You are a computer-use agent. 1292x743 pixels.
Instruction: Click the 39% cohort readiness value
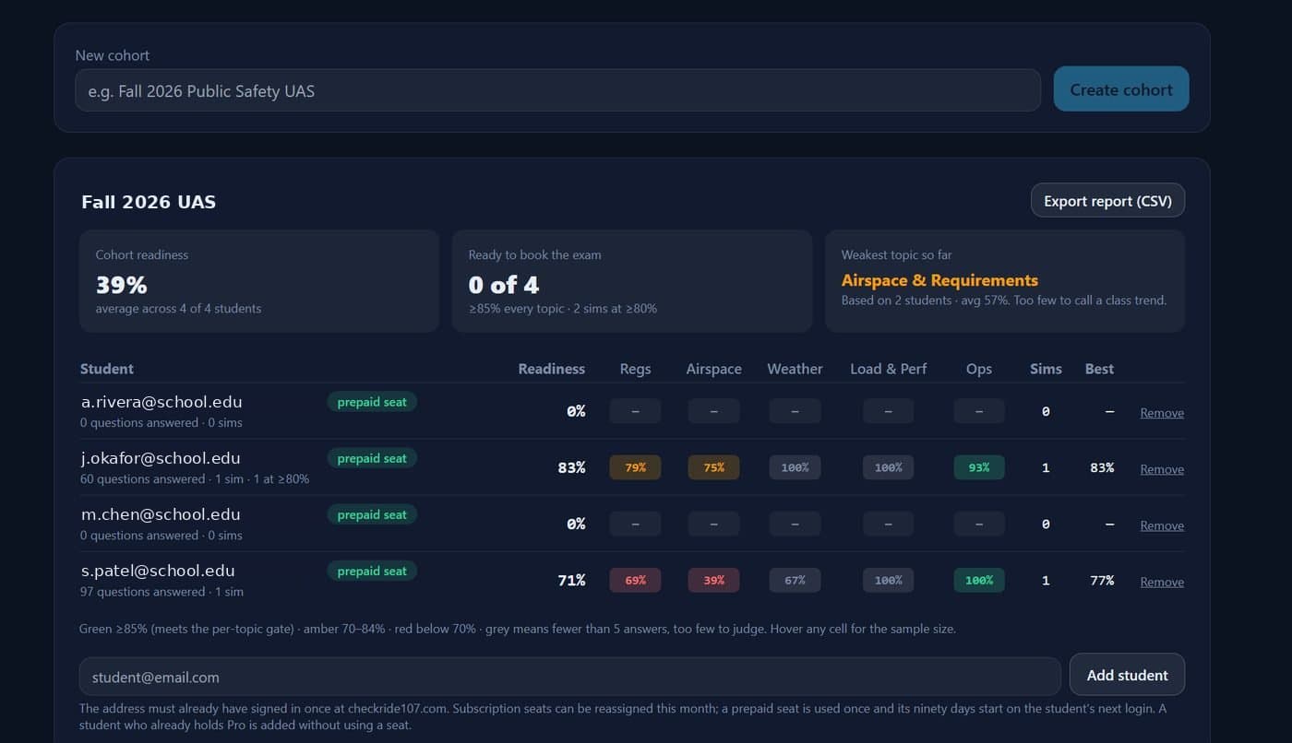click(x=121, y=285)
